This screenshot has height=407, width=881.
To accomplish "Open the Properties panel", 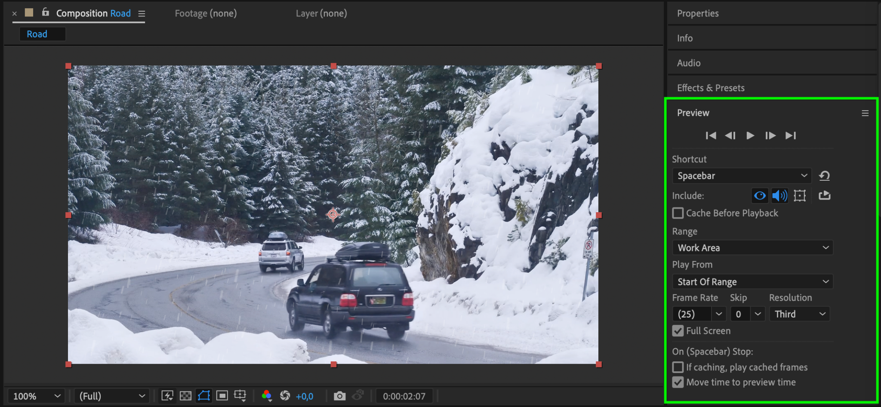I will coord(698,13).
